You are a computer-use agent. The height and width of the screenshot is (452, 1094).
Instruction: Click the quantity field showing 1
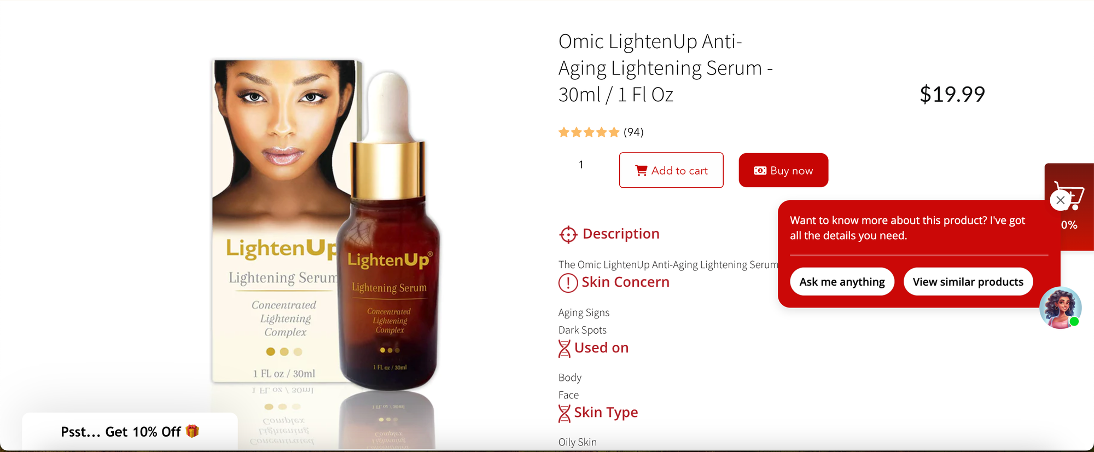(581, 165)
